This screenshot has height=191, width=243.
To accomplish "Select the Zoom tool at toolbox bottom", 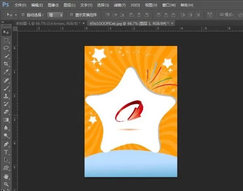I will coord(6,184).
